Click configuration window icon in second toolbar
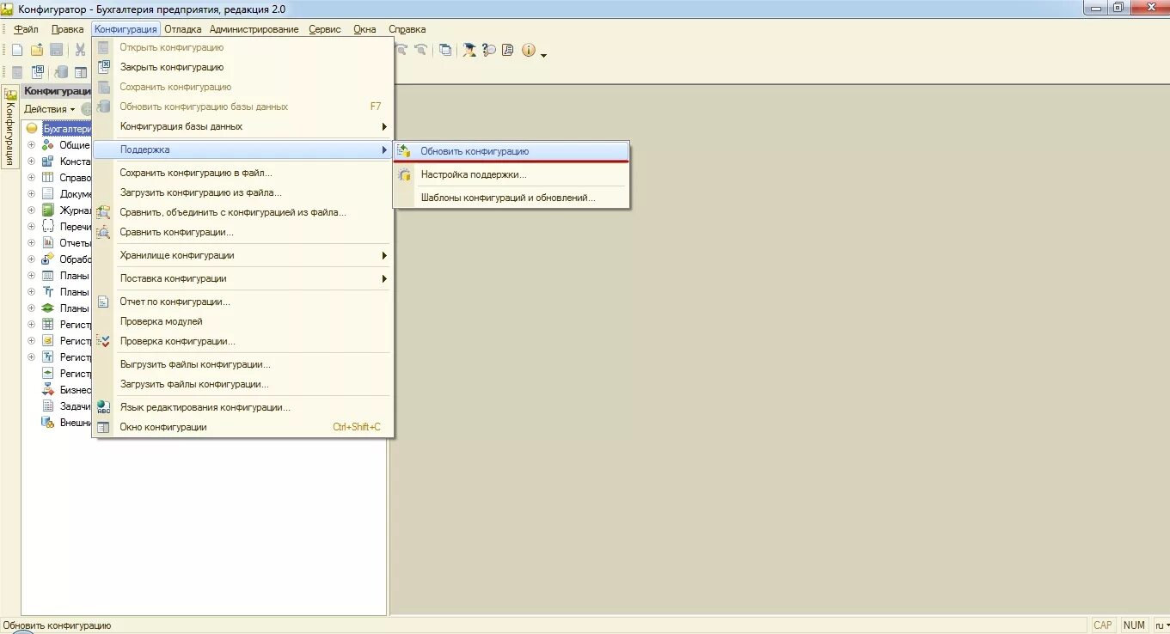Image resolution: width=1170 pixels, height=634 pixels. [x=81, y=72]
